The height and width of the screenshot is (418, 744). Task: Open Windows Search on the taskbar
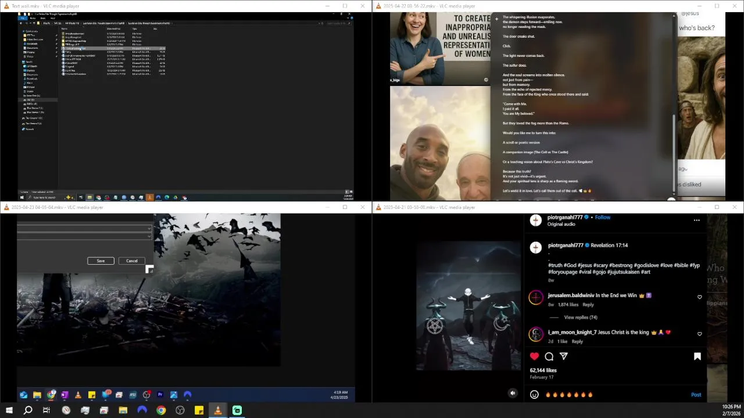(27, 410)
